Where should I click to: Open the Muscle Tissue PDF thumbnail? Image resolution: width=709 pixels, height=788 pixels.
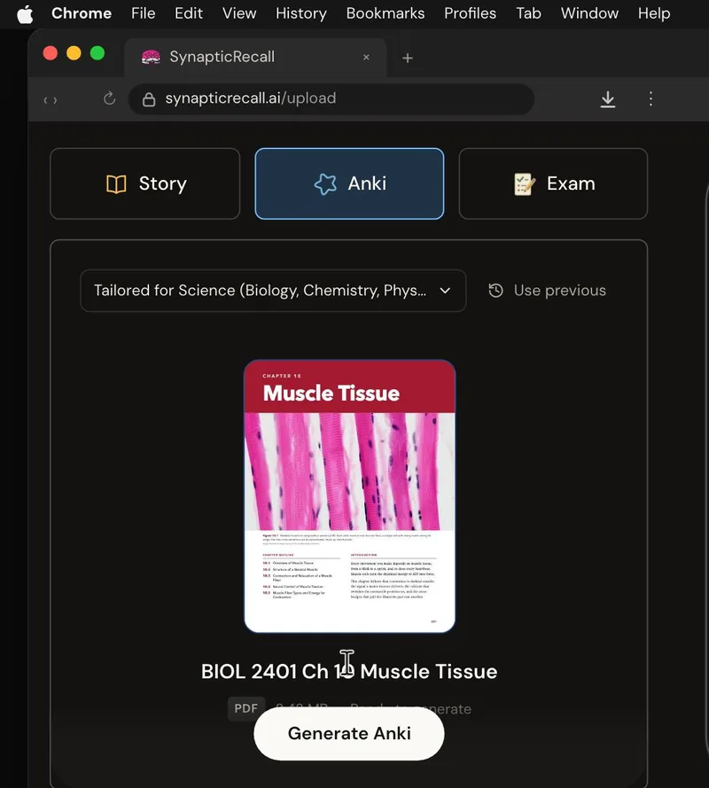click(x=350, y=496)
